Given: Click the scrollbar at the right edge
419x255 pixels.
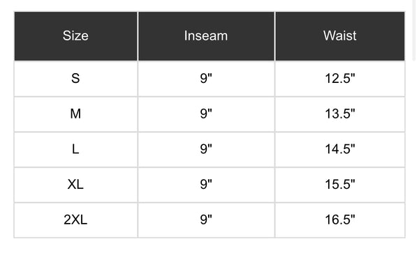Looking at the screenshot, I should (x=414, y=31).
